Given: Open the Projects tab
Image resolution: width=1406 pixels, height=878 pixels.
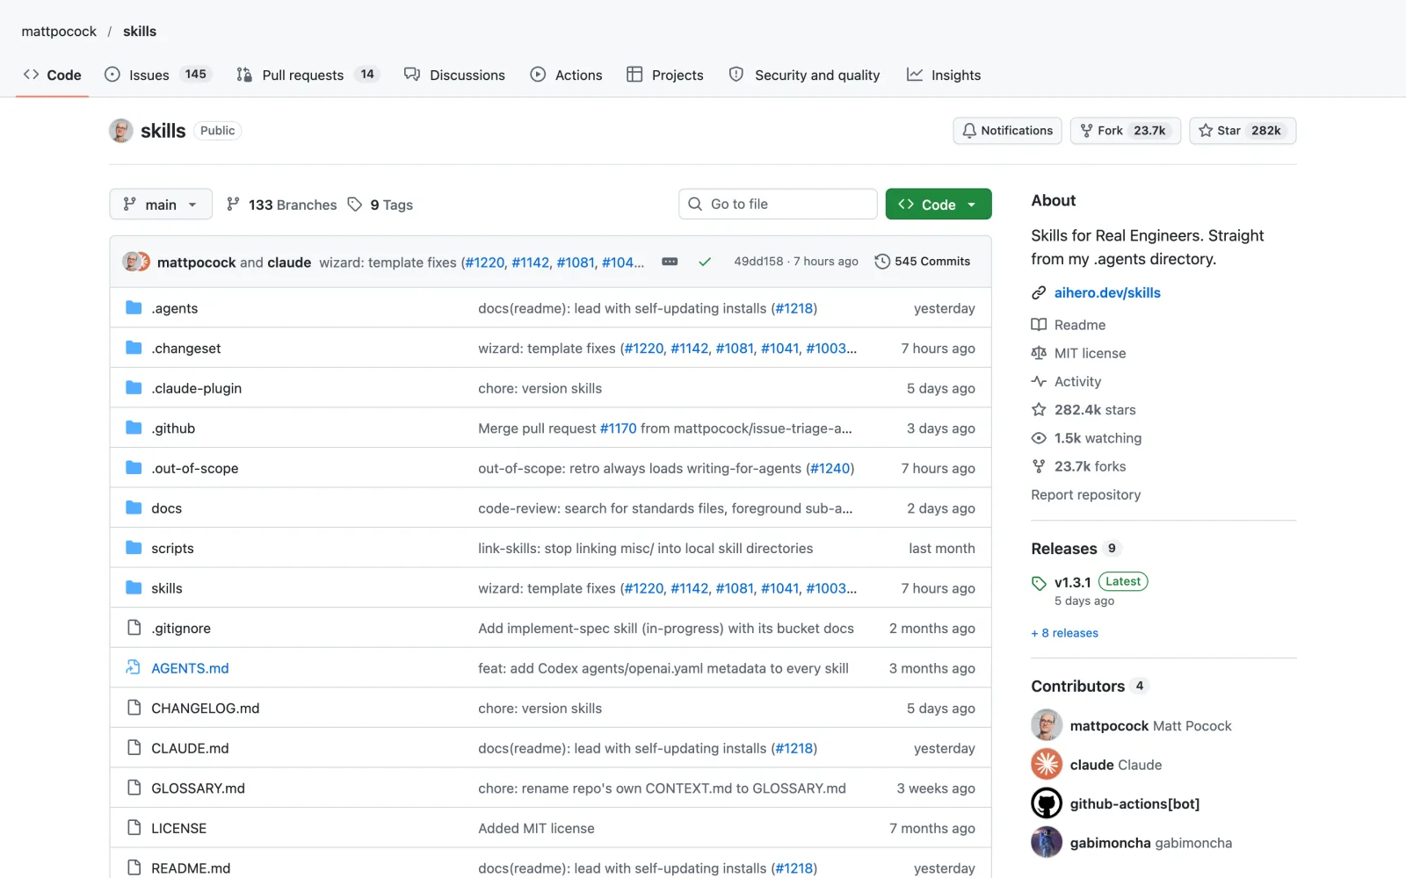Looking at the screenshot, I should tap(664, 75).
